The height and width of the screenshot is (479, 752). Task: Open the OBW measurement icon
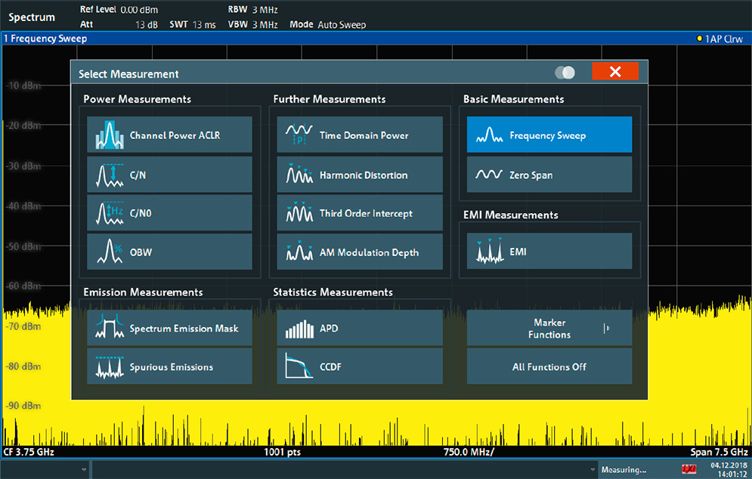[x=110, y=252]
